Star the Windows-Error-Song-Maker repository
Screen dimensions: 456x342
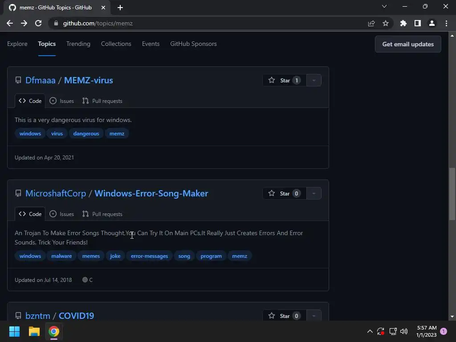[x=285, y=193]
